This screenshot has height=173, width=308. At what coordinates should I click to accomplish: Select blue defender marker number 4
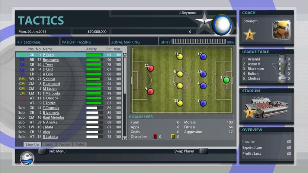(203, 86)
